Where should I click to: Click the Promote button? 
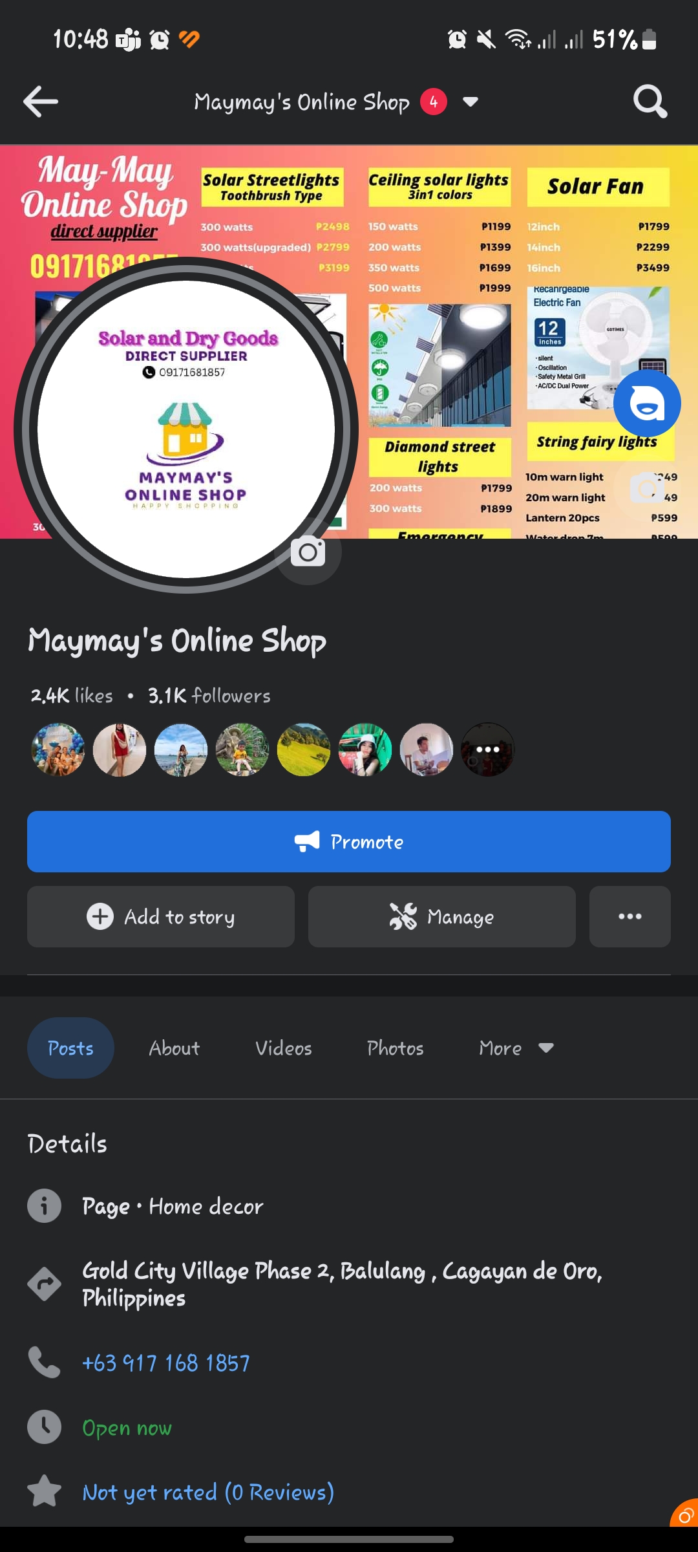(x=349, y=841)
